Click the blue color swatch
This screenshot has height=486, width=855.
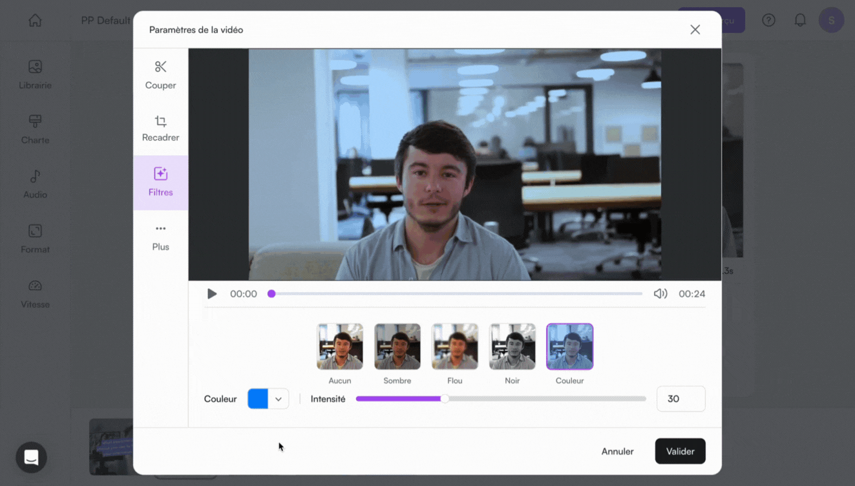(x=258, y=399)
